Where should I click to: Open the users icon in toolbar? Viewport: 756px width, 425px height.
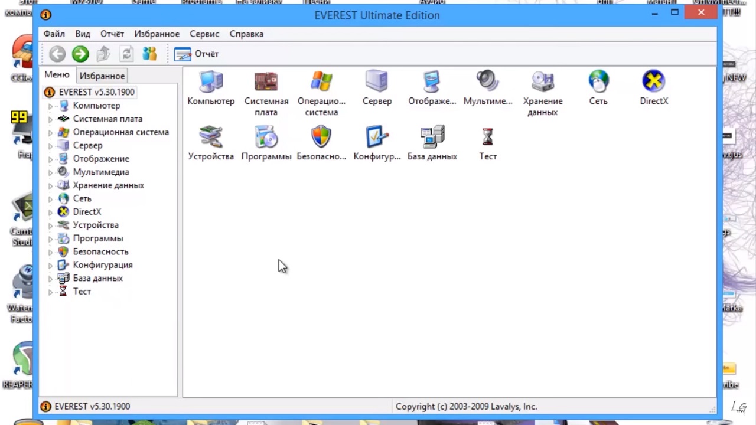click(x=149, y=54)
